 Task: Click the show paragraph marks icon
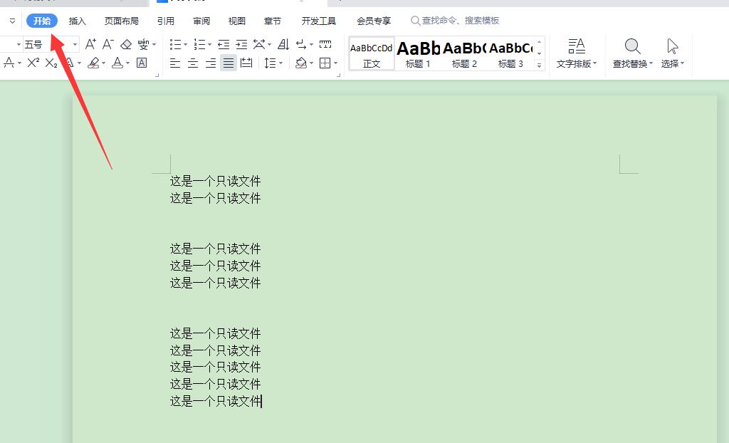pyautogui.click(x=301, y=44)
